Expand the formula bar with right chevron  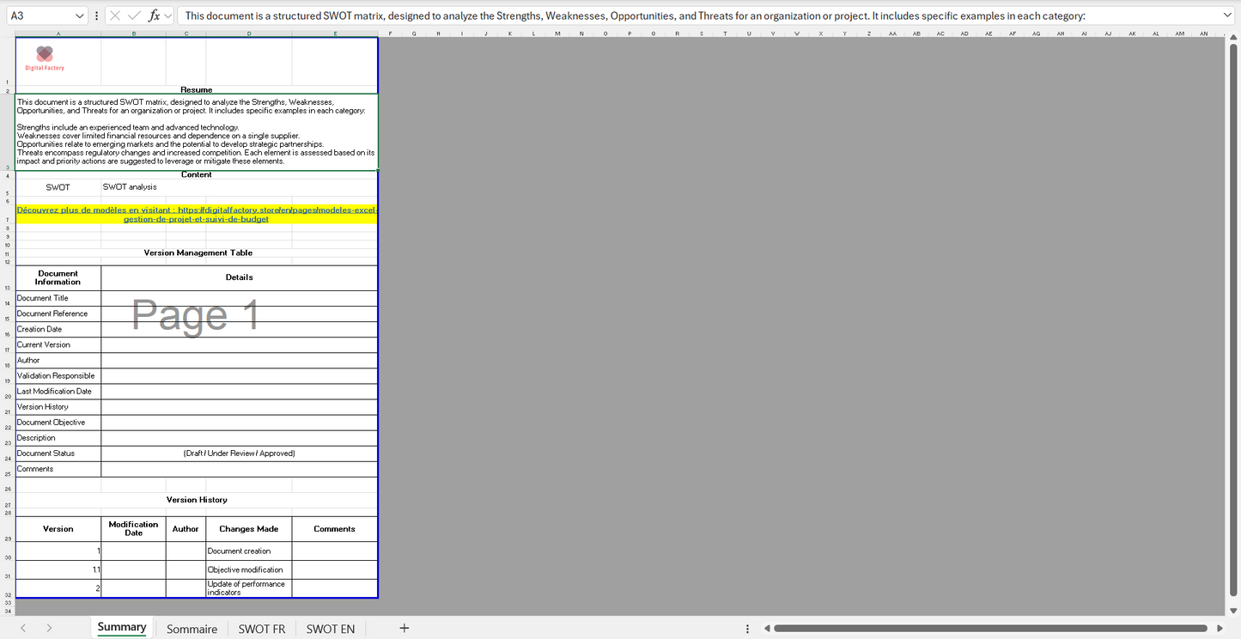pos(1227,15)
